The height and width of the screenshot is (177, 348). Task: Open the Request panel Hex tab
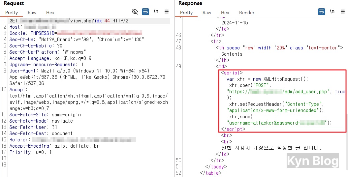[50, 13]
